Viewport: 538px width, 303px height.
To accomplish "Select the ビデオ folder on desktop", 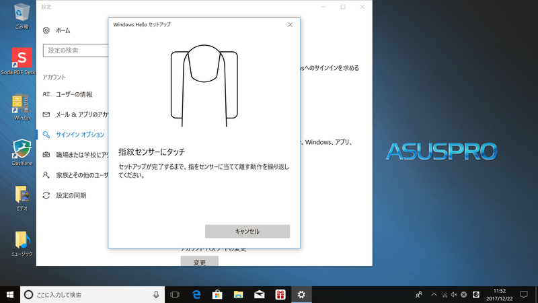I will 22,198.
